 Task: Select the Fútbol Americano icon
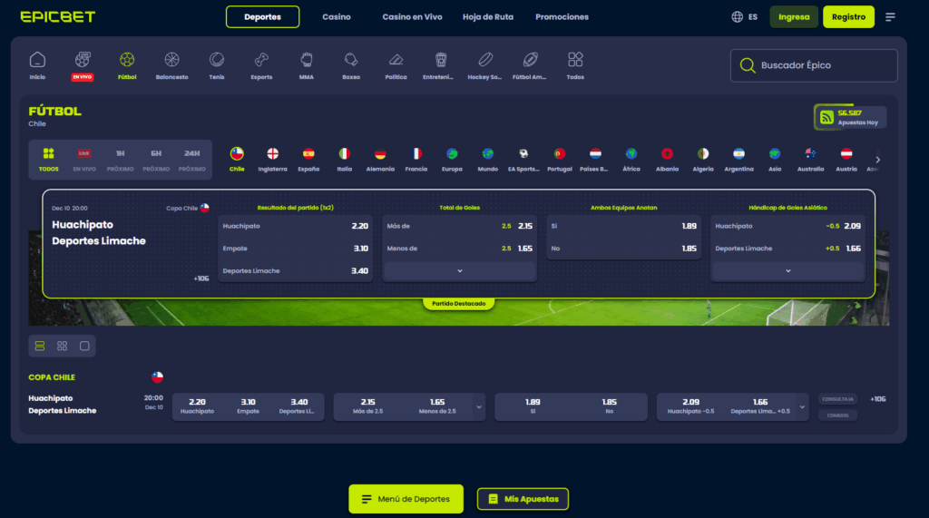[x=530, y=66]
